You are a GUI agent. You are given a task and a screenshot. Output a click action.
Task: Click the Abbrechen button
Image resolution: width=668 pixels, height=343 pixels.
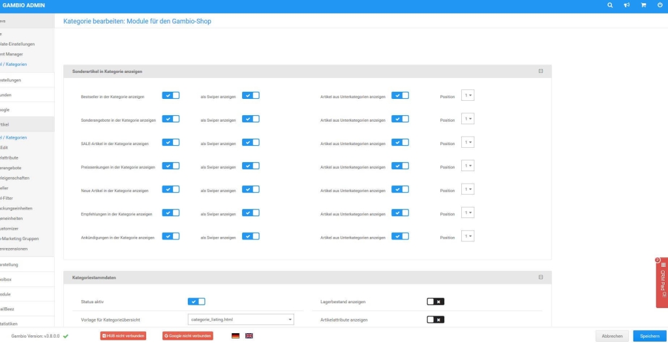[612, 336]
